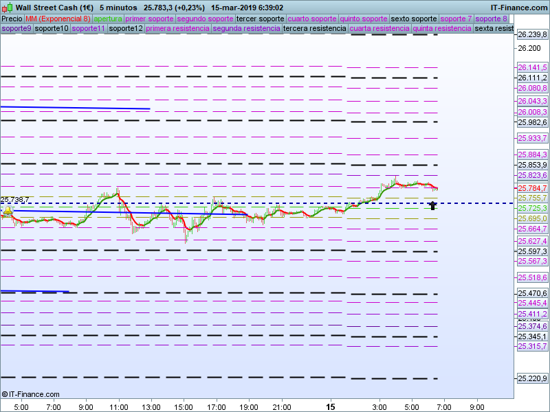Click the apertura indicator label
This screenshot has height=412, width=550.
click(x=108, y=19)
